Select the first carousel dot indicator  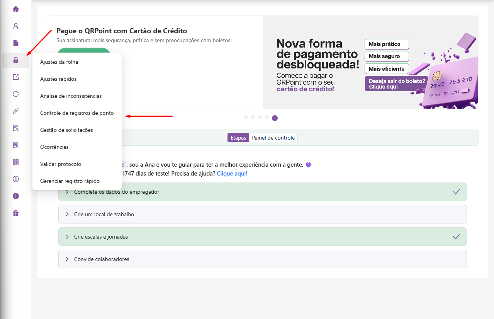246,117
